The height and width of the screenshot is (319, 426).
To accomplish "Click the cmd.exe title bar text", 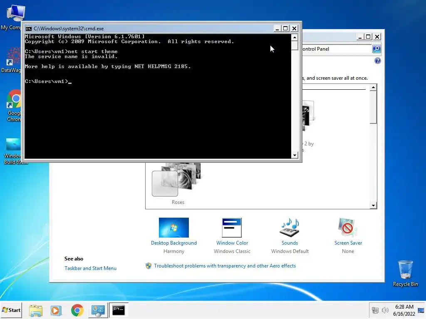I will pos(69,29).
